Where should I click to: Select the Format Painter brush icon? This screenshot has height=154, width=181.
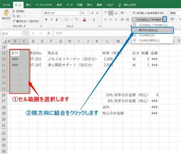(14, 21)
